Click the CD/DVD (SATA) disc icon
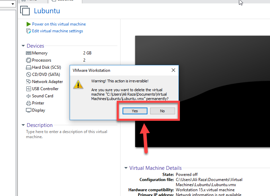270x196 pixels. click(x=29, y=75)
